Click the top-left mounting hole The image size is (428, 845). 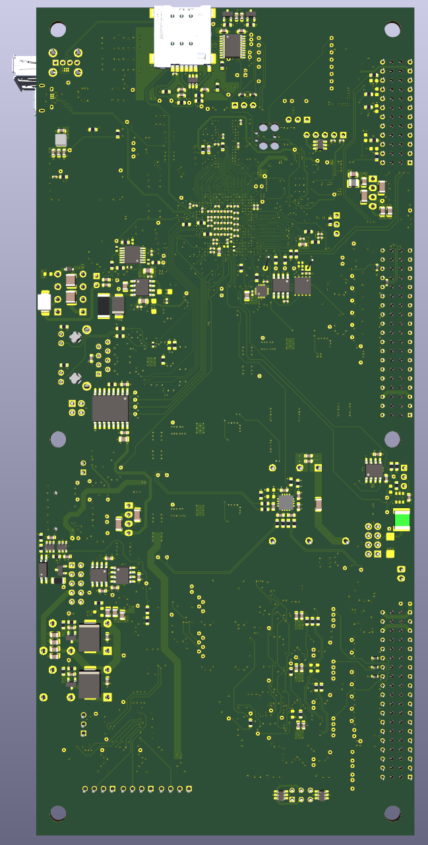point(58,30)
